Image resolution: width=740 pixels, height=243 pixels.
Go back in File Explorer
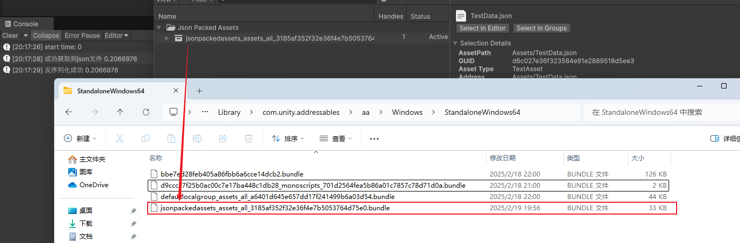tap(68, 112)
